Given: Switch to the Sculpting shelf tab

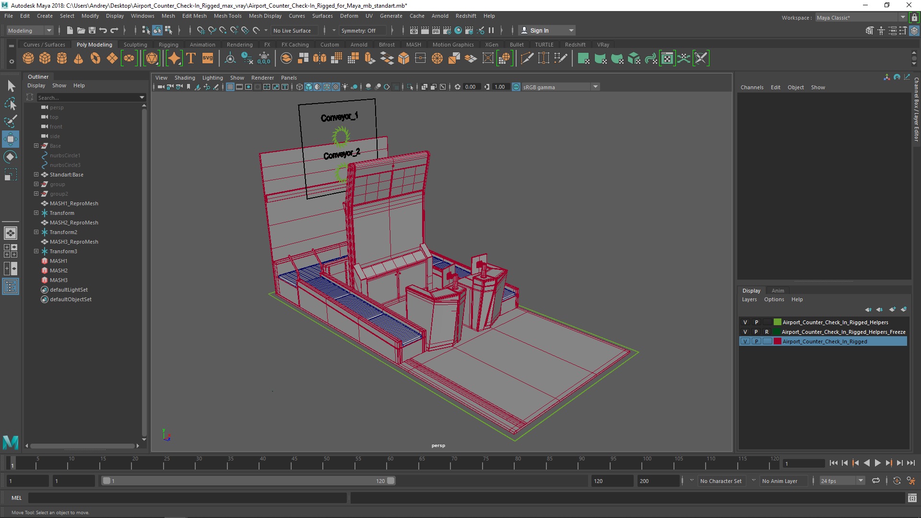Looking at the screenshot, I should [135, 45].
